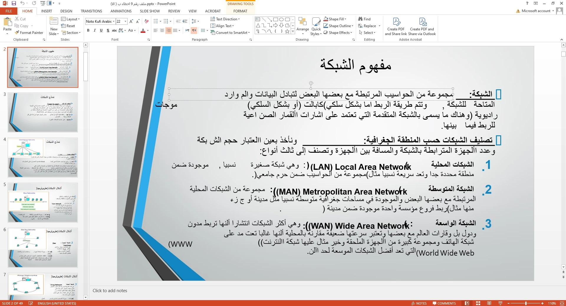Choose the rectangle shape in the gallery
This screenshot has width=566, height=306.
point(275,19)
